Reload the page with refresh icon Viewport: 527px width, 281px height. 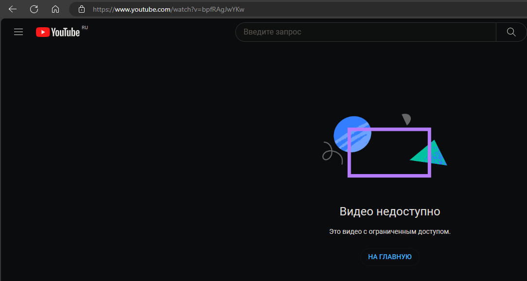pyautogui.click(x=34, y=9)
